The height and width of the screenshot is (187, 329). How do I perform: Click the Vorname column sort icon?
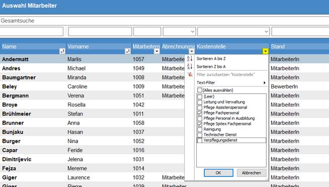coord(128,51)
